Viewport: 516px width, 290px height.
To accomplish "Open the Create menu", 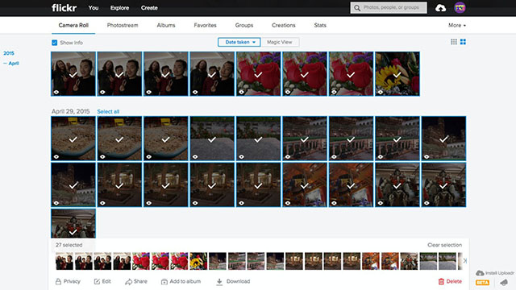I will [x=149, y=7].
